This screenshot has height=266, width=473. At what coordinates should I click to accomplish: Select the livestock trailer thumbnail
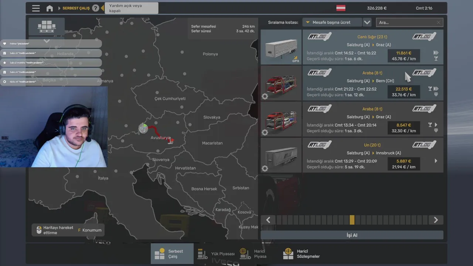pos(281,47)
